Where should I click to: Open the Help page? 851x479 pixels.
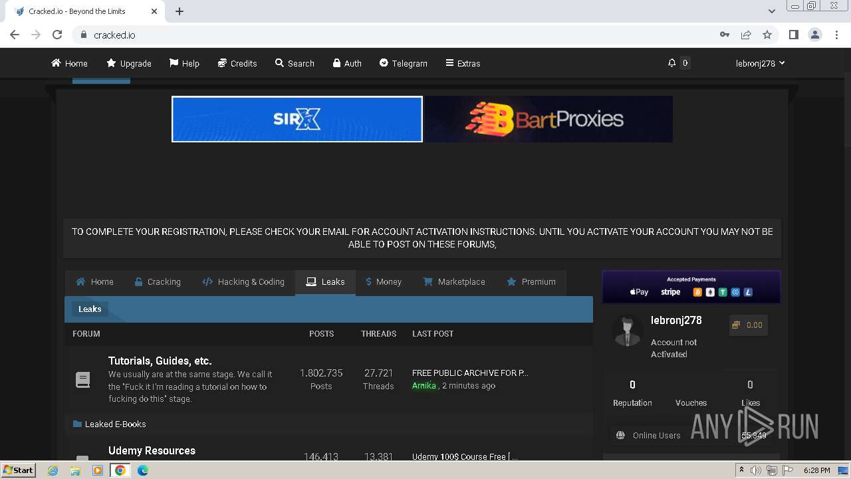[x=184, y=63]
